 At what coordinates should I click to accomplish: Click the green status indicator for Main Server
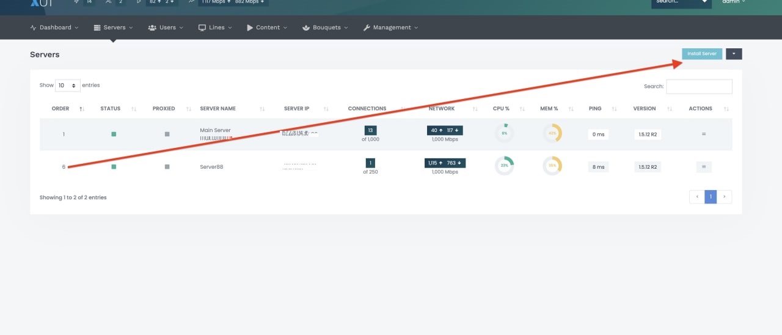point(114,134)
